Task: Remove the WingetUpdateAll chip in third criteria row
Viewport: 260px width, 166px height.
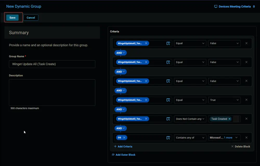Action: tap(146, 81)
